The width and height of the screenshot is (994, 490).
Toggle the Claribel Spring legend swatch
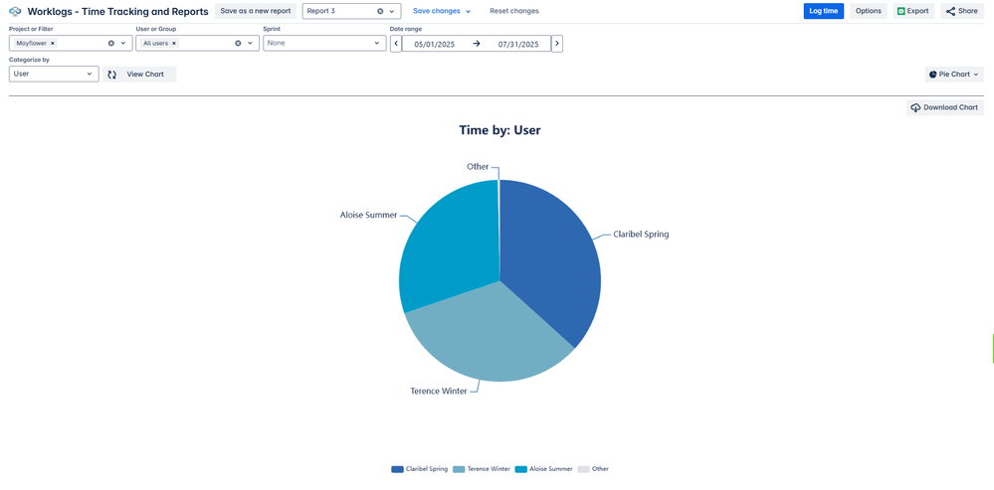pyautogui.click(x=397, y=469)
